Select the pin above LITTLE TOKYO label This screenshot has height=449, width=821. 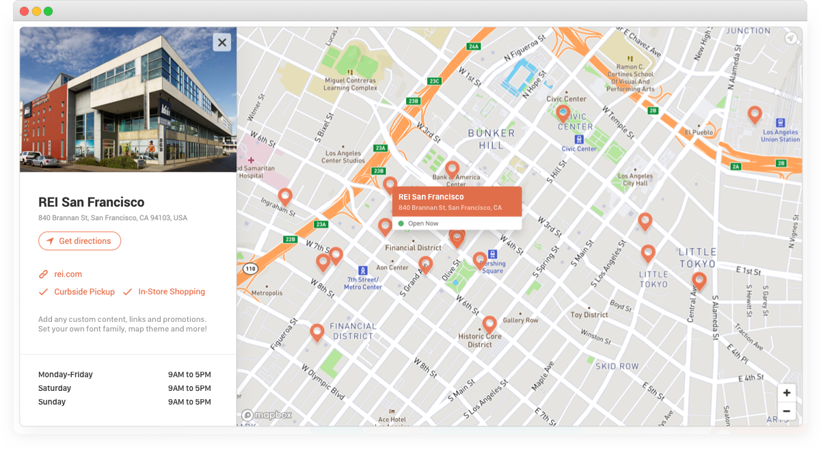648,253
